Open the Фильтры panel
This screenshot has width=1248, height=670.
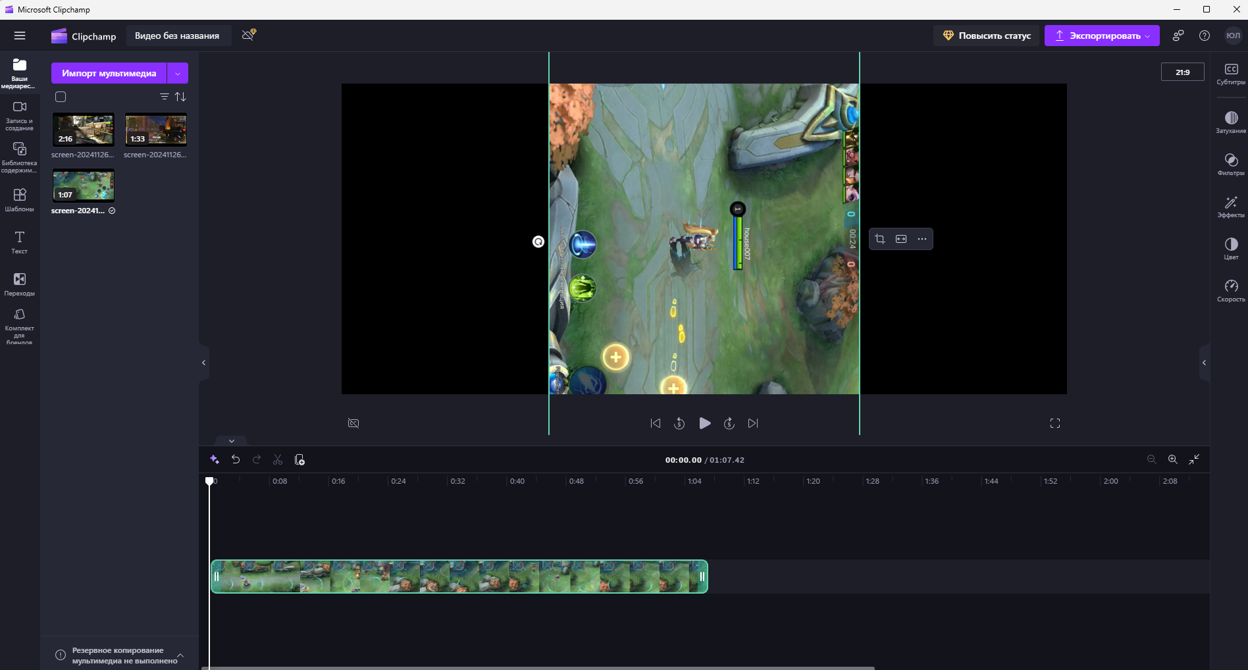click(x=1231, y=164)
